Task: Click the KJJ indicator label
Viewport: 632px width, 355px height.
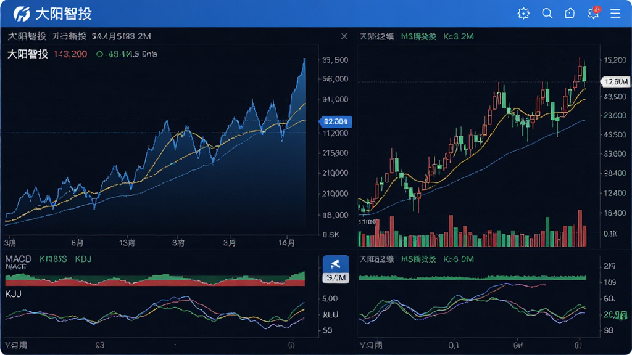Action: pyautogui.click(x=14, y=294)
